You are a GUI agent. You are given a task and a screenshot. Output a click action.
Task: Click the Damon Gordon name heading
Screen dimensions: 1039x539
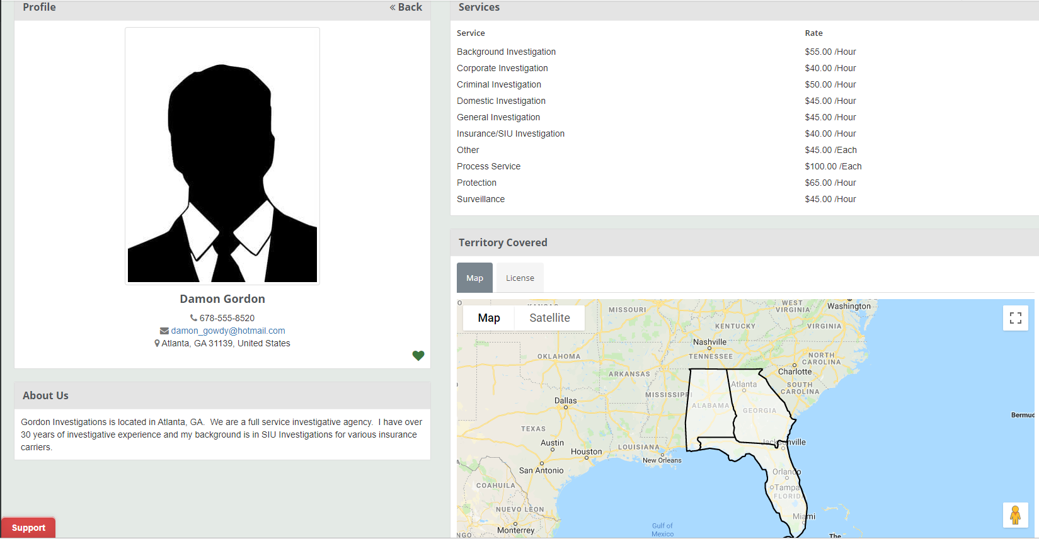point(222,299)
